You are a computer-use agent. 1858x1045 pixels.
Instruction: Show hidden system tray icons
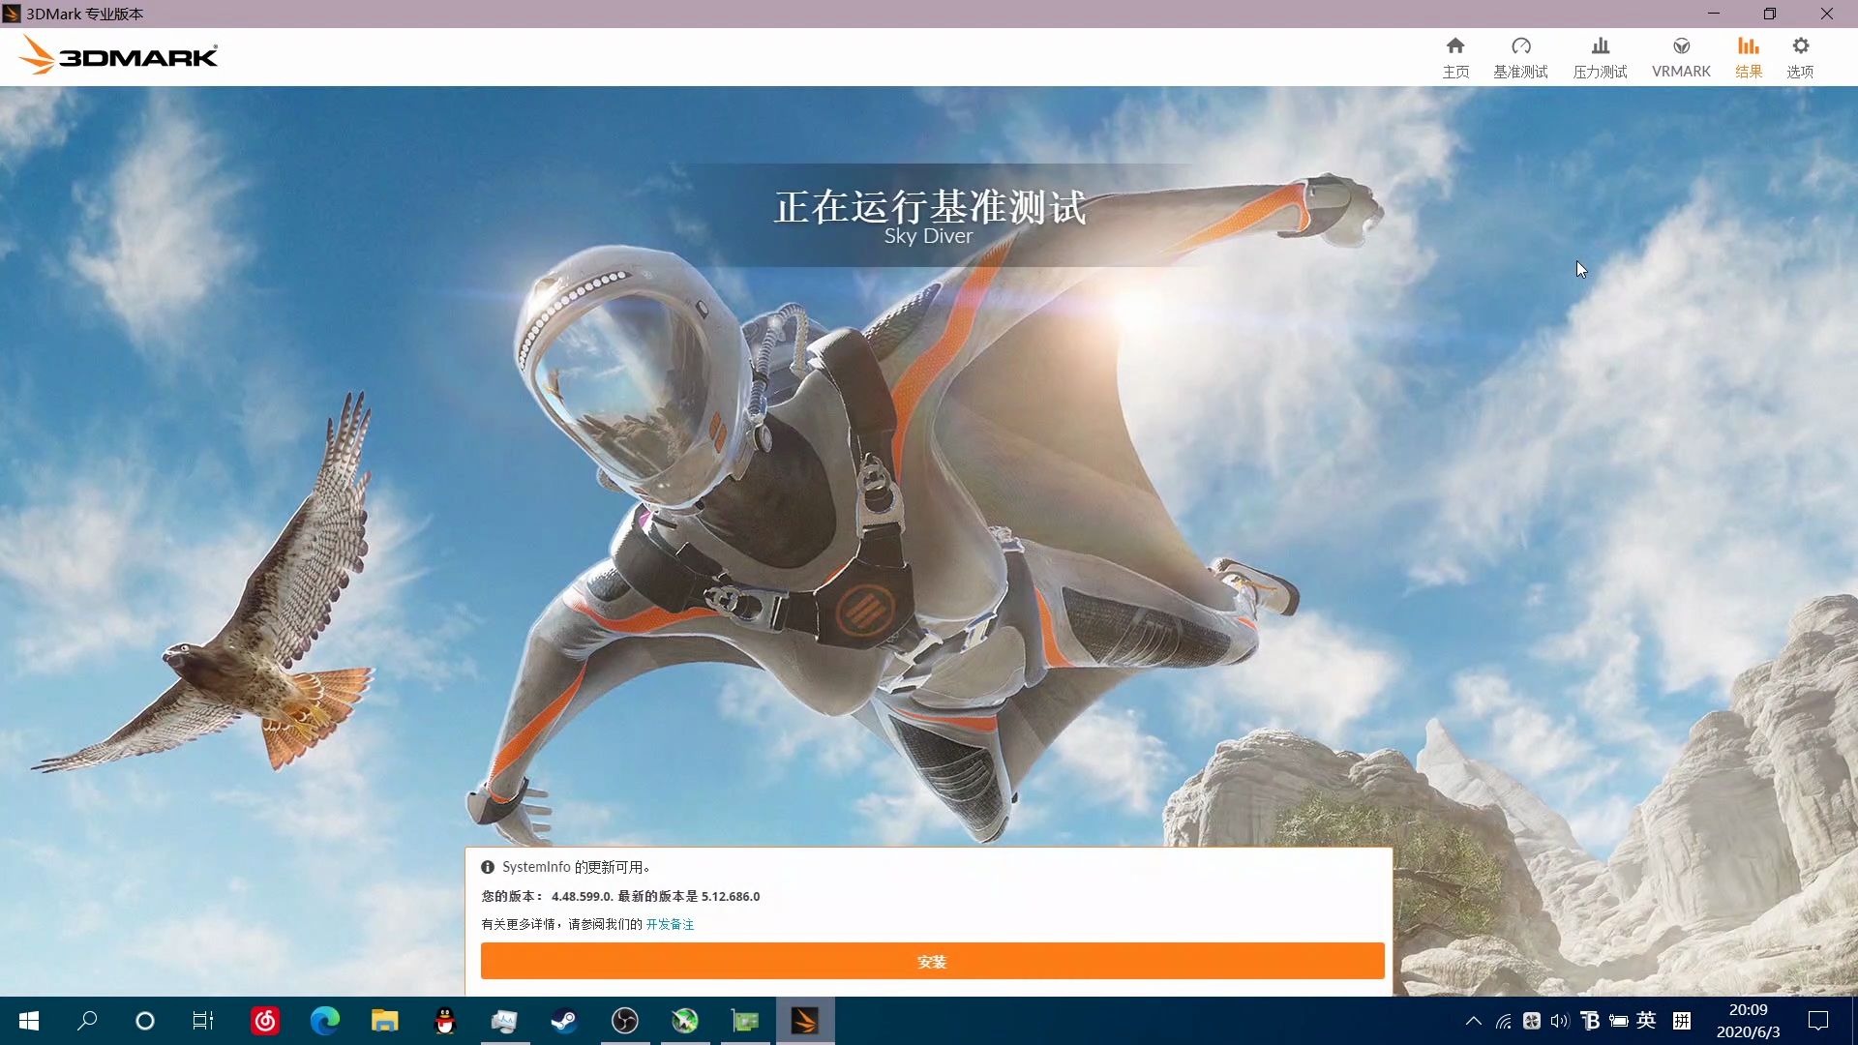pyautogui.click(x=1474, y=1021)
